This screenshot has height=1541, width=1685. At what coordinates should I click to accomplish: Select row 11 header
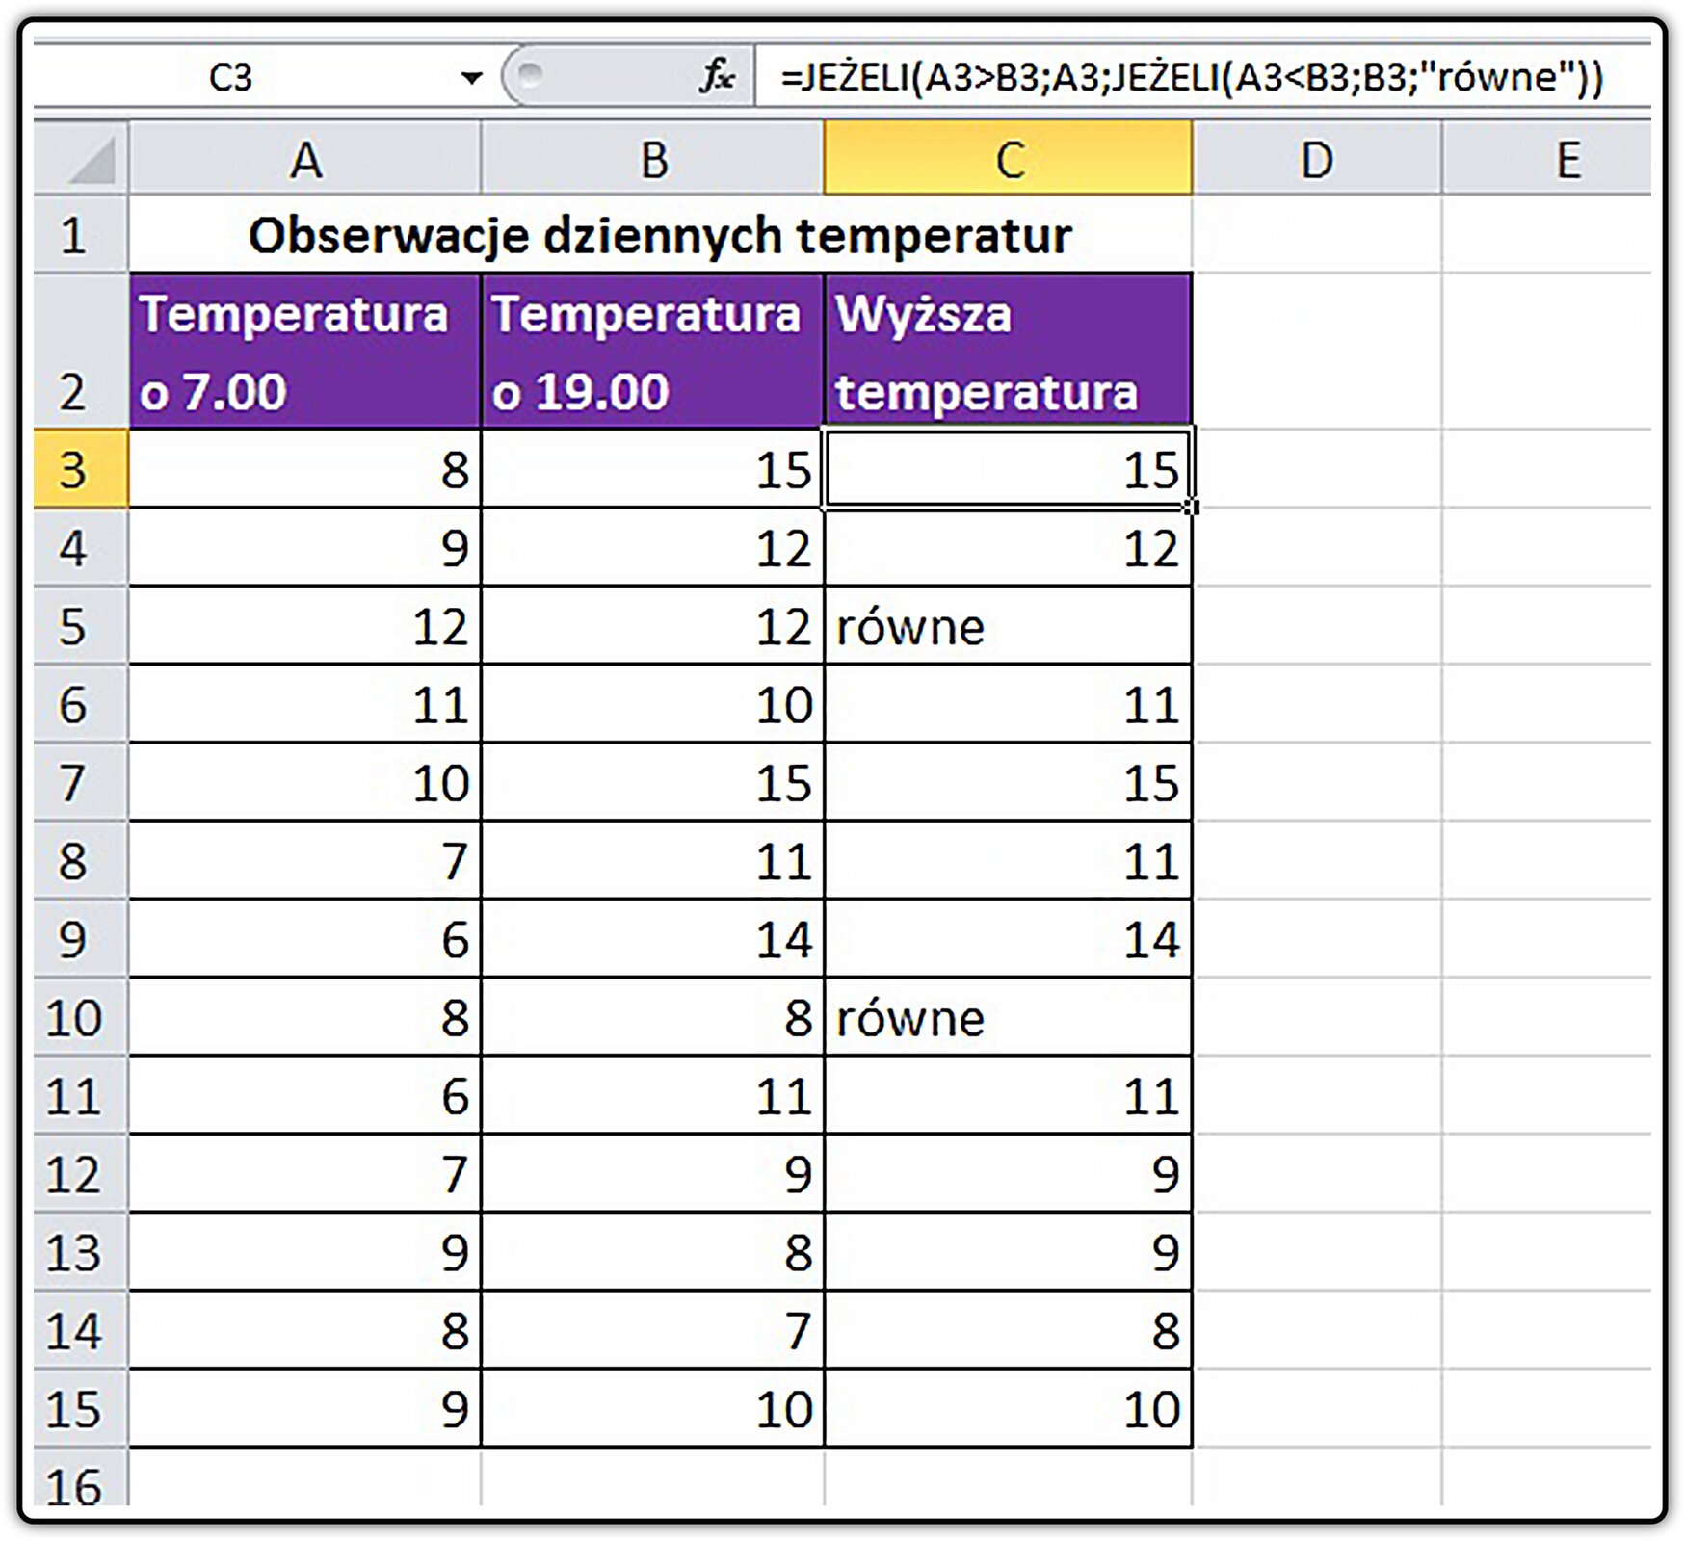click(x=81, y=1095)
